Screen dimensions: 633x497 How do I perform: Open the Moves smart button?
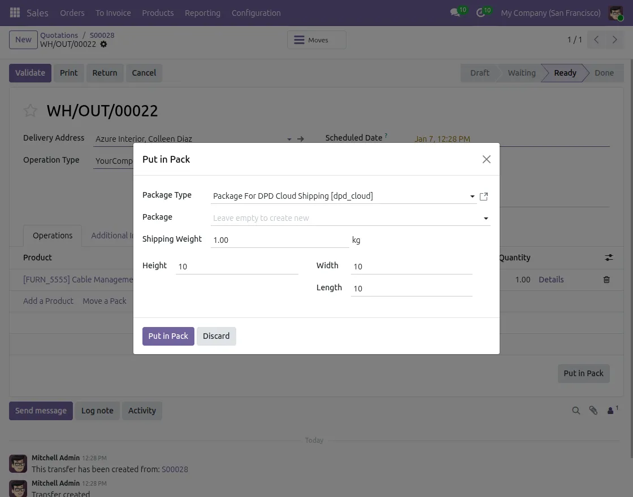click(316, 40)
